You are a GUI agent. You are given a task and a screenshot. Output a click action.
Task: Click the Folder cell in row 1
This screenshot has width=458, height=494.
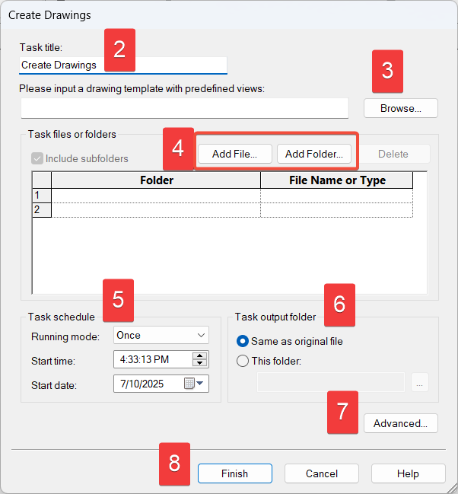click(156, 196)
